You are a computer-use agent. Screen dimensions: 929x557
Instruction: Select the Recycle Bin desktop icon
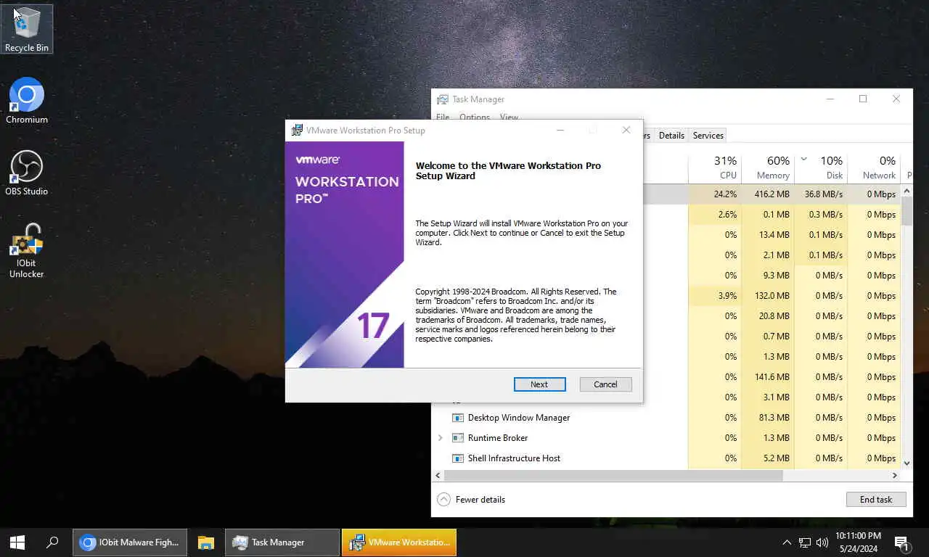[x=27, y=29]
